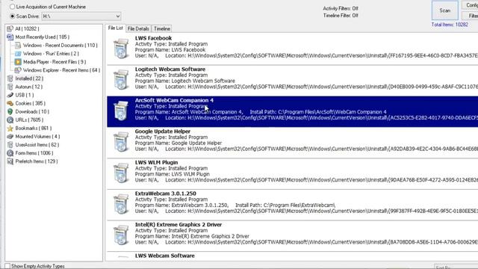Image resolution: width=478 pixels, height=269 pixels.
Task: Select 'Downloads ( 10 )' tree label
Action: 32,111
